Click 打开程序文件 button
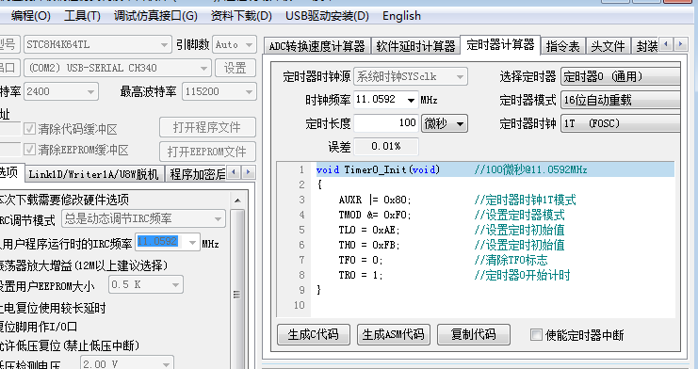This screenshot has width=698, height=369. tap(207, 128)
